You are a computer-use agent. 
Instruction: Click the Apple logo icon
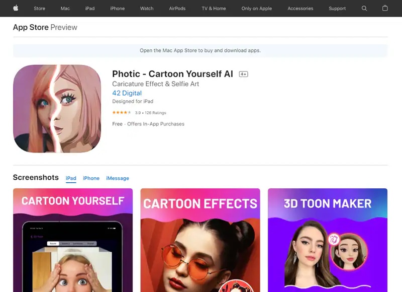click(16, 8)
